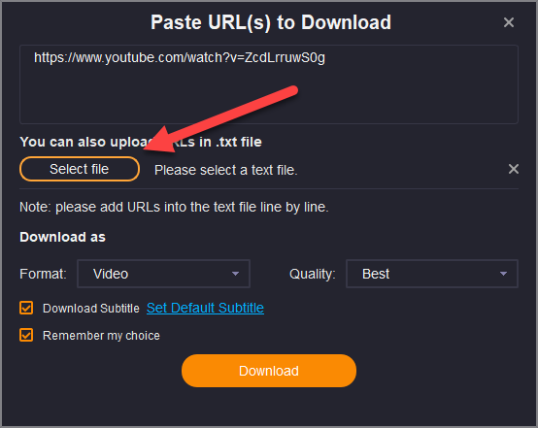Image resolution: width=538 pixels, height=428 pixels.
Task: Click the 'Download as' heading
Action: click(x=62, y=237)
